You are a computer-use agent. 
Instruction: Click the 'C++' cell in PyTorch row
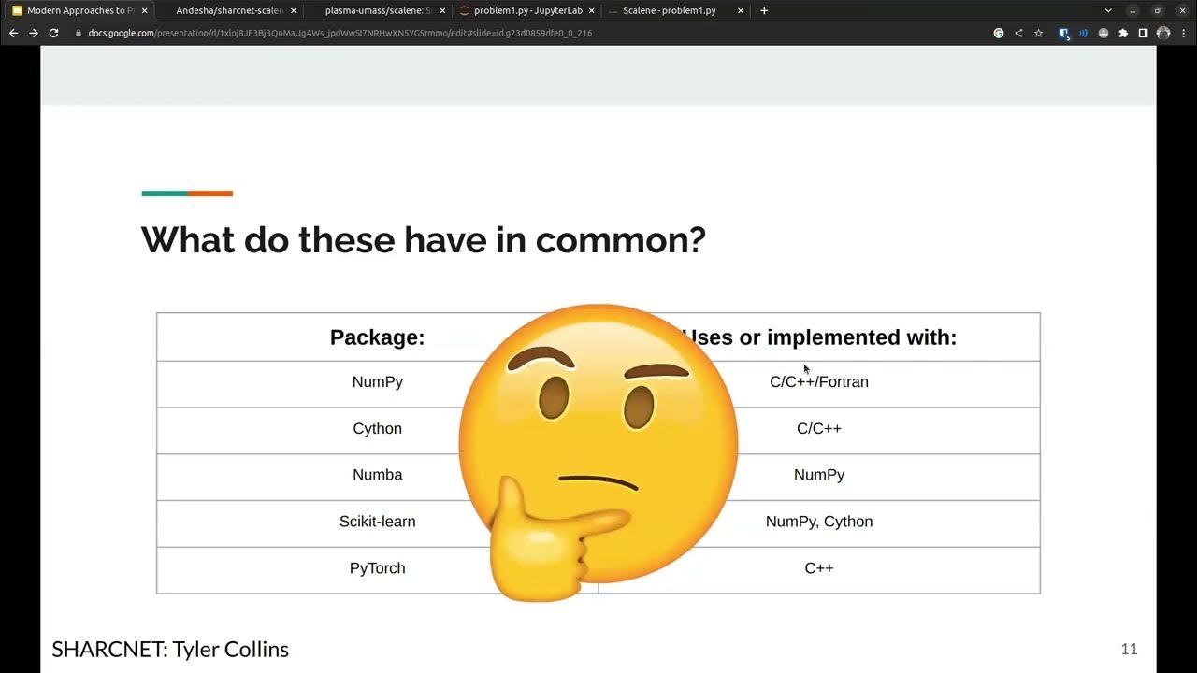click(819, 568)
